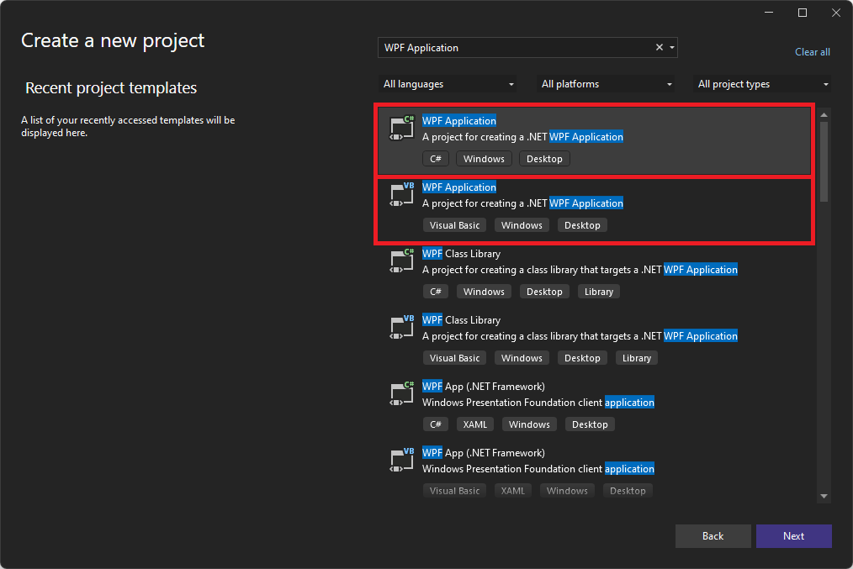The width and height of the screenshot is (853, 569).
Task: Click the Next button
Action: tap(793, 535)
